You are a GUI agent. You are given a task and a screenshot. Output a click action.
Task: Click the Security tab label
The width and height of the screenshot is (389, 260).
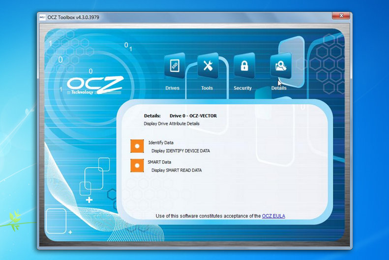click(242, 88)
